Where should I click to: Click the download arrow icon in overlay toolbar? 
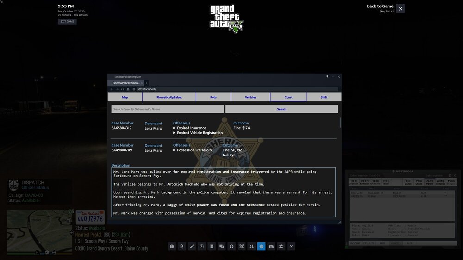[231, 247]
